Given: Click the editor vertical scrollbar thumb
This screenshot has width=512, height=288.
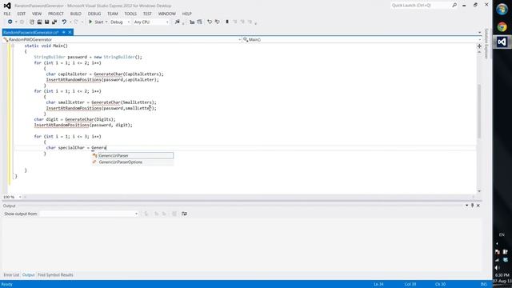Looking at the screenshot, I should point(479,111).
